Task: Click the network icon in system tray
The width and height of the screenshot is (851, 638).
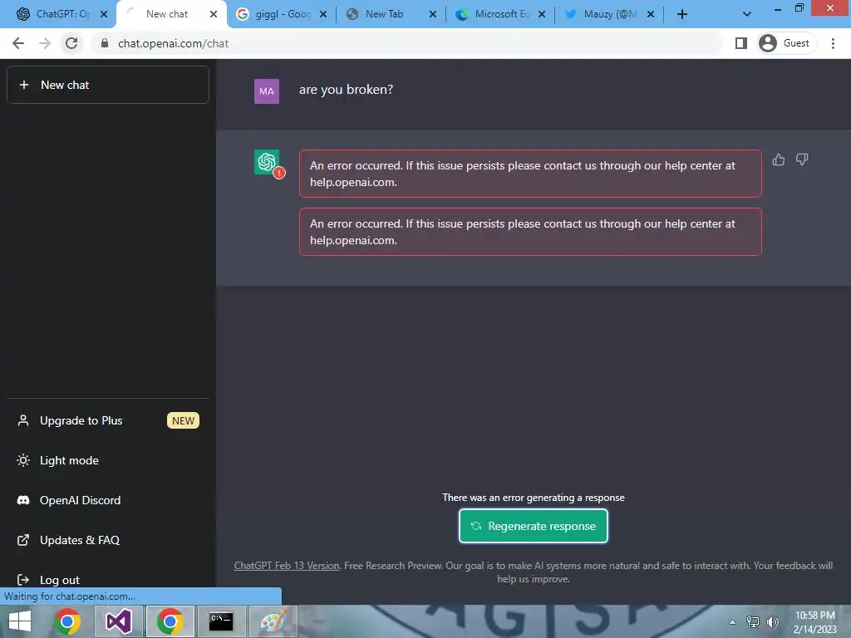Action: tap(753, 621)
